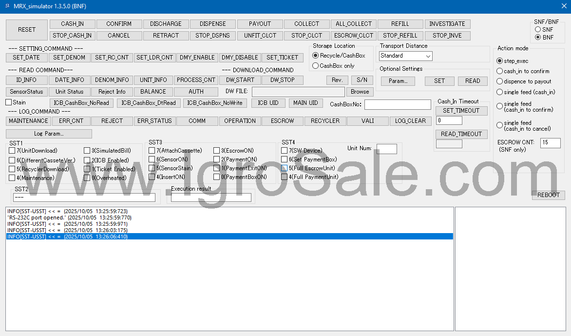Image resolution: width=571 pixels, height=336 pixels.
Task: Click the CashBoxNo input field
Action: [x=398, y=104]
